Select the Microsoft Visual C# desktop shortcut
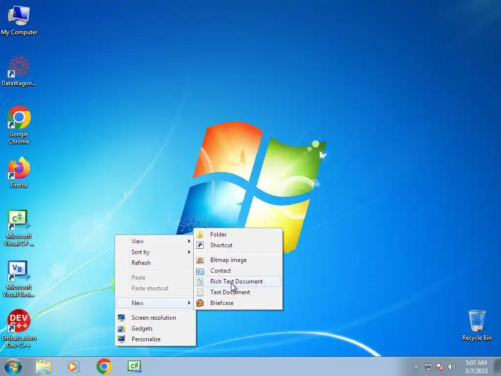The image size is (501, 376). click(19, 228)
